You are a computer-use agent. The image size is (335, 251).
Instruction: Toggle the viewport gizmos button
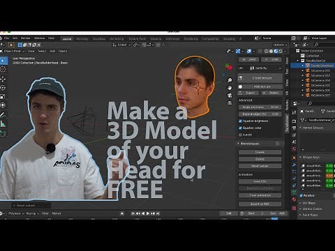click(238, 51)
